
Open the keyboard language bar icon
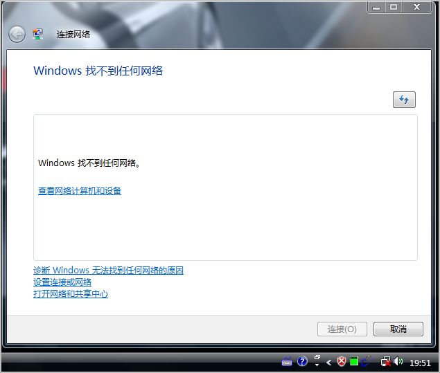286,361
